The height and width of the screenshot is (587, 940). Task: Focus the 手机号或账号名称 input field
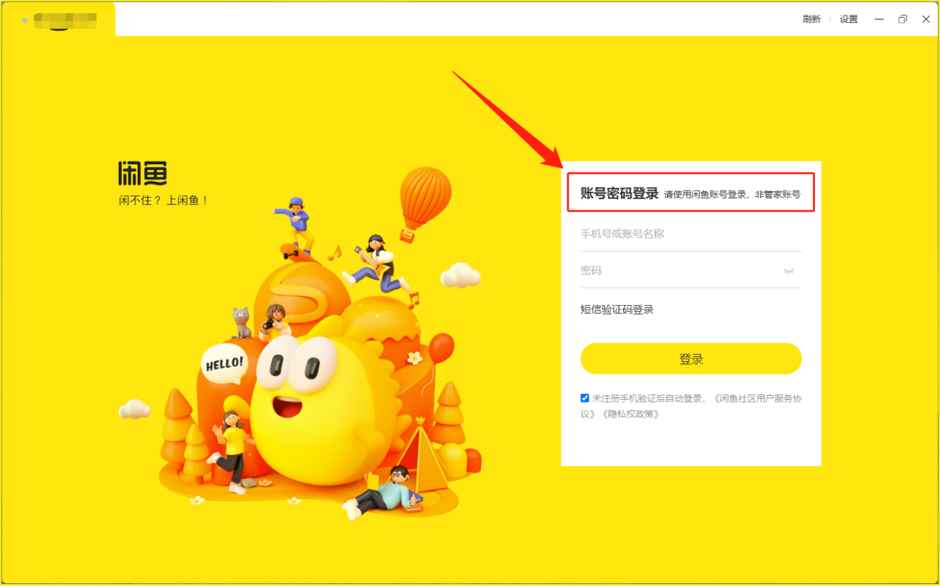(680, 234)
